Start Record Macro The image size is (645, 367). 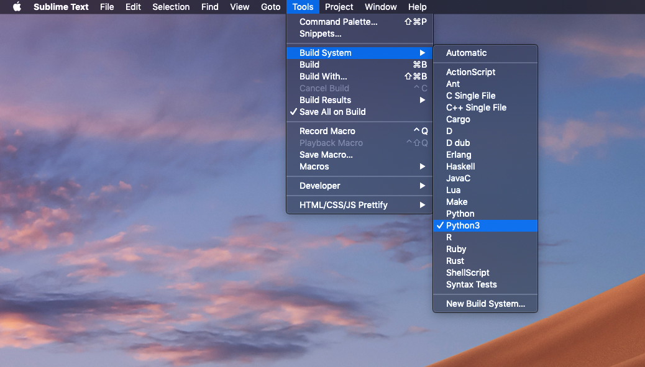tap(327, 131)
